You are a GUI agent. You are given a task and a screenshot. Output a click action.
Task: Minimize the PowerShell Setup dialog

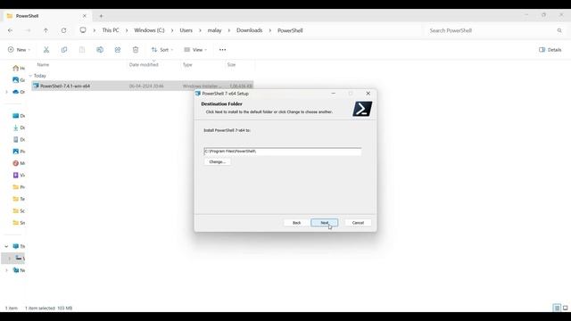(x=333, y=94)
